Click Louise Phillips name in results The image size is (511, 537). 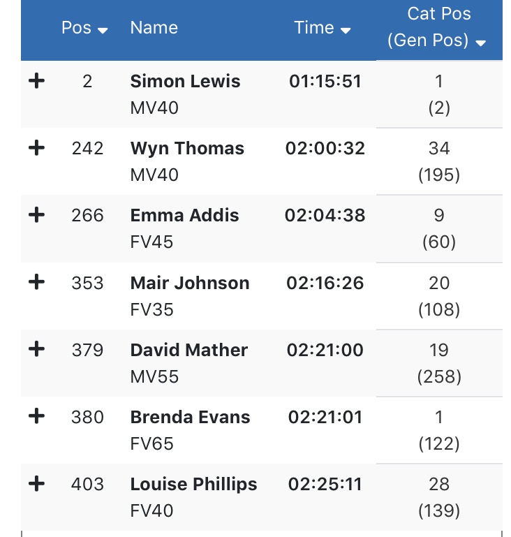[193, 484]
